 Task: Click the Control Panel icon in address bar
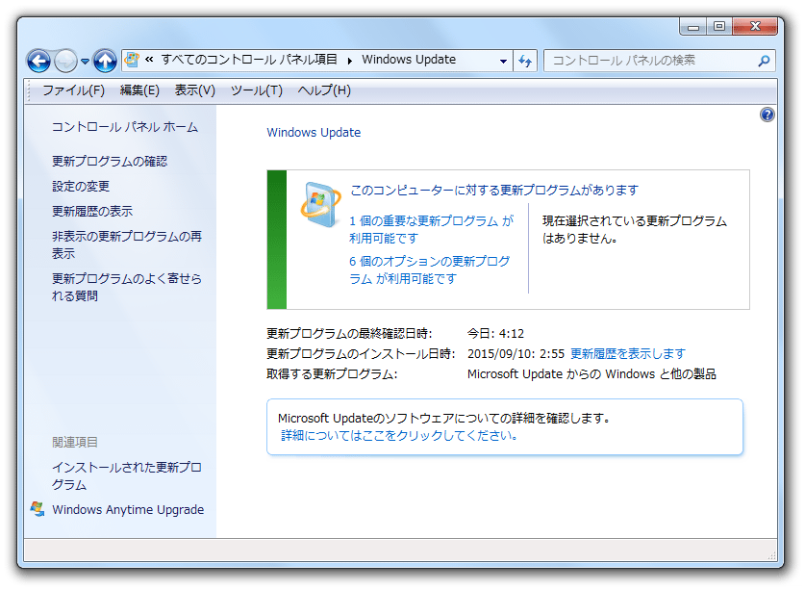(x=132, y=60)
